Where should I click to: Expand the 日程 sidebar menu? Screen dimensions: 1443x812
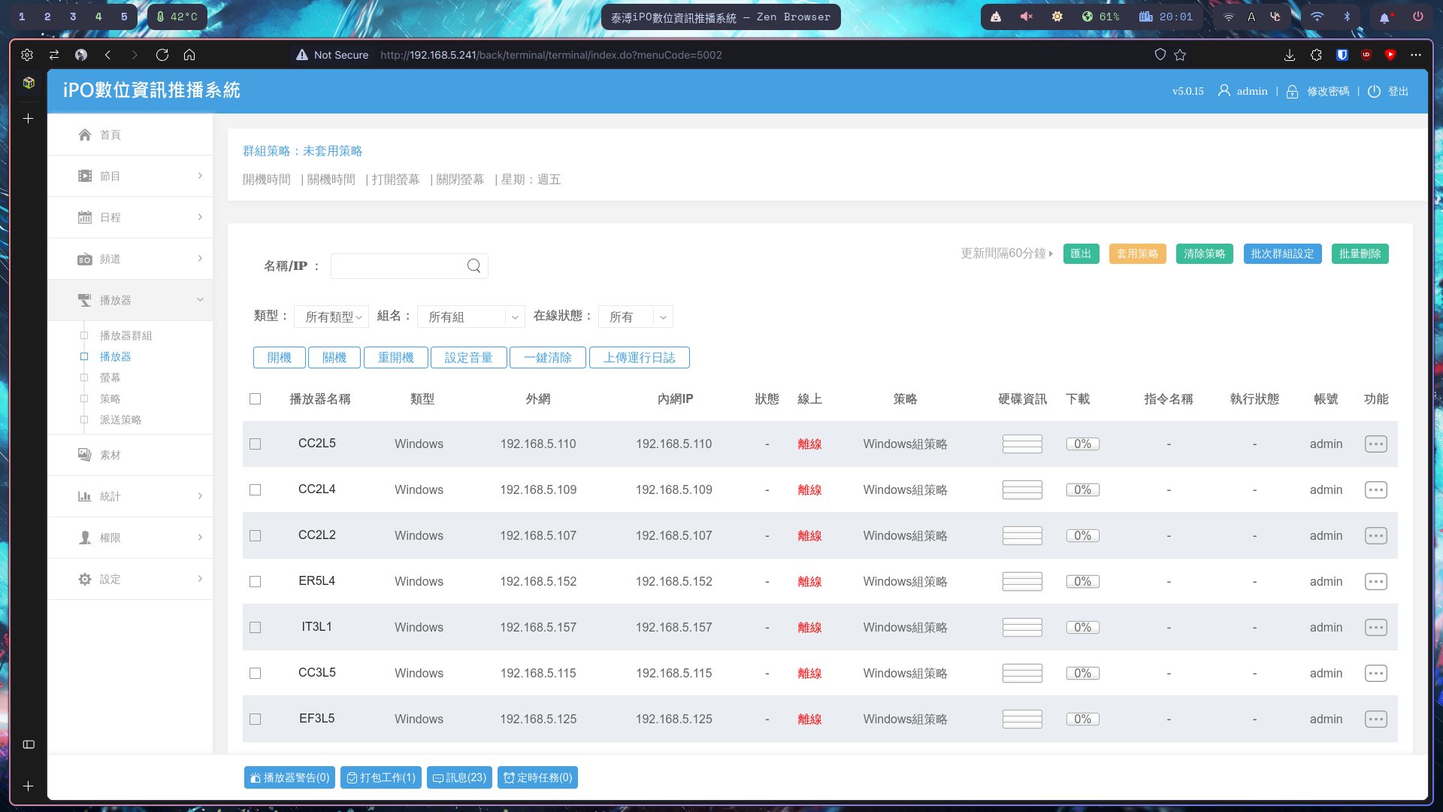[130, 217]
